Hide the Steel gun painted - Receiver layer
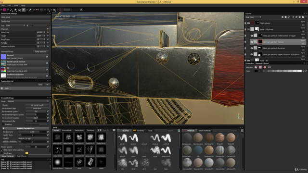The width and height of the screenshot is (308, 173). (245, 48)
